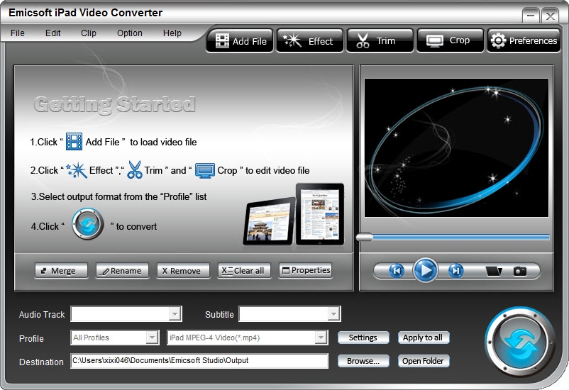Expand the All Profiles category dropdown
The image size is (569, 390).
point(152,338)
